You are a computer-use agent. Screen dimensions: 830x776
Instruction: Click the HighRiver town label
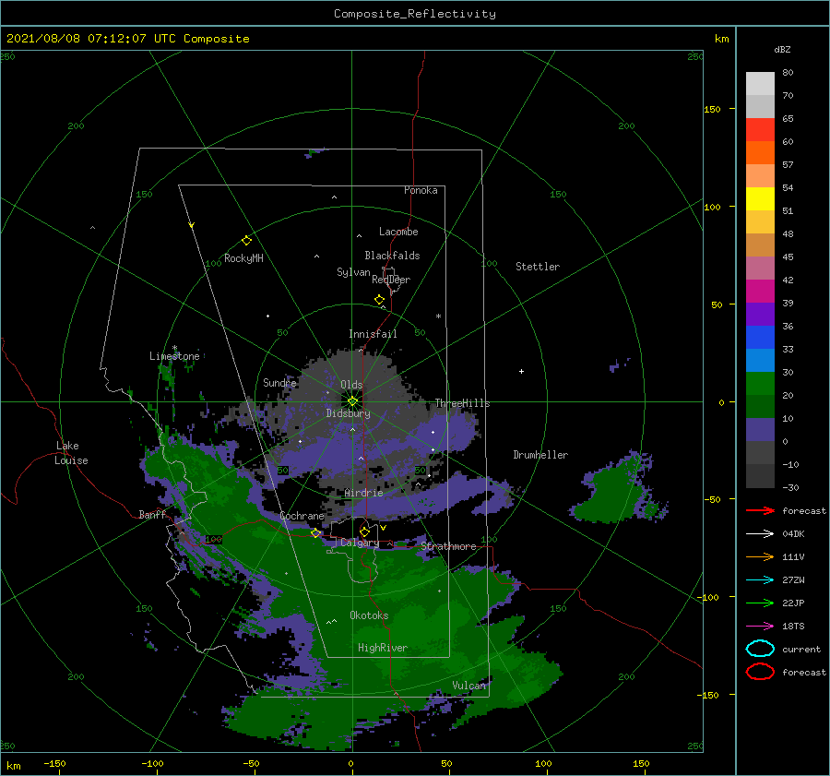point(383,648)
